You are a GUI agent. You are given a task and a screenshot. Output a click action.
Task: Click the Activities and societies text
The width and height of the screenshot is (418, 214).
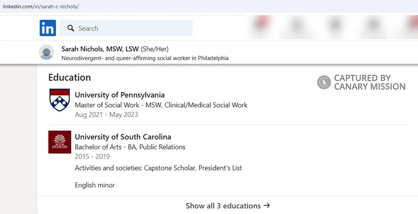click(x=158, y=168)
